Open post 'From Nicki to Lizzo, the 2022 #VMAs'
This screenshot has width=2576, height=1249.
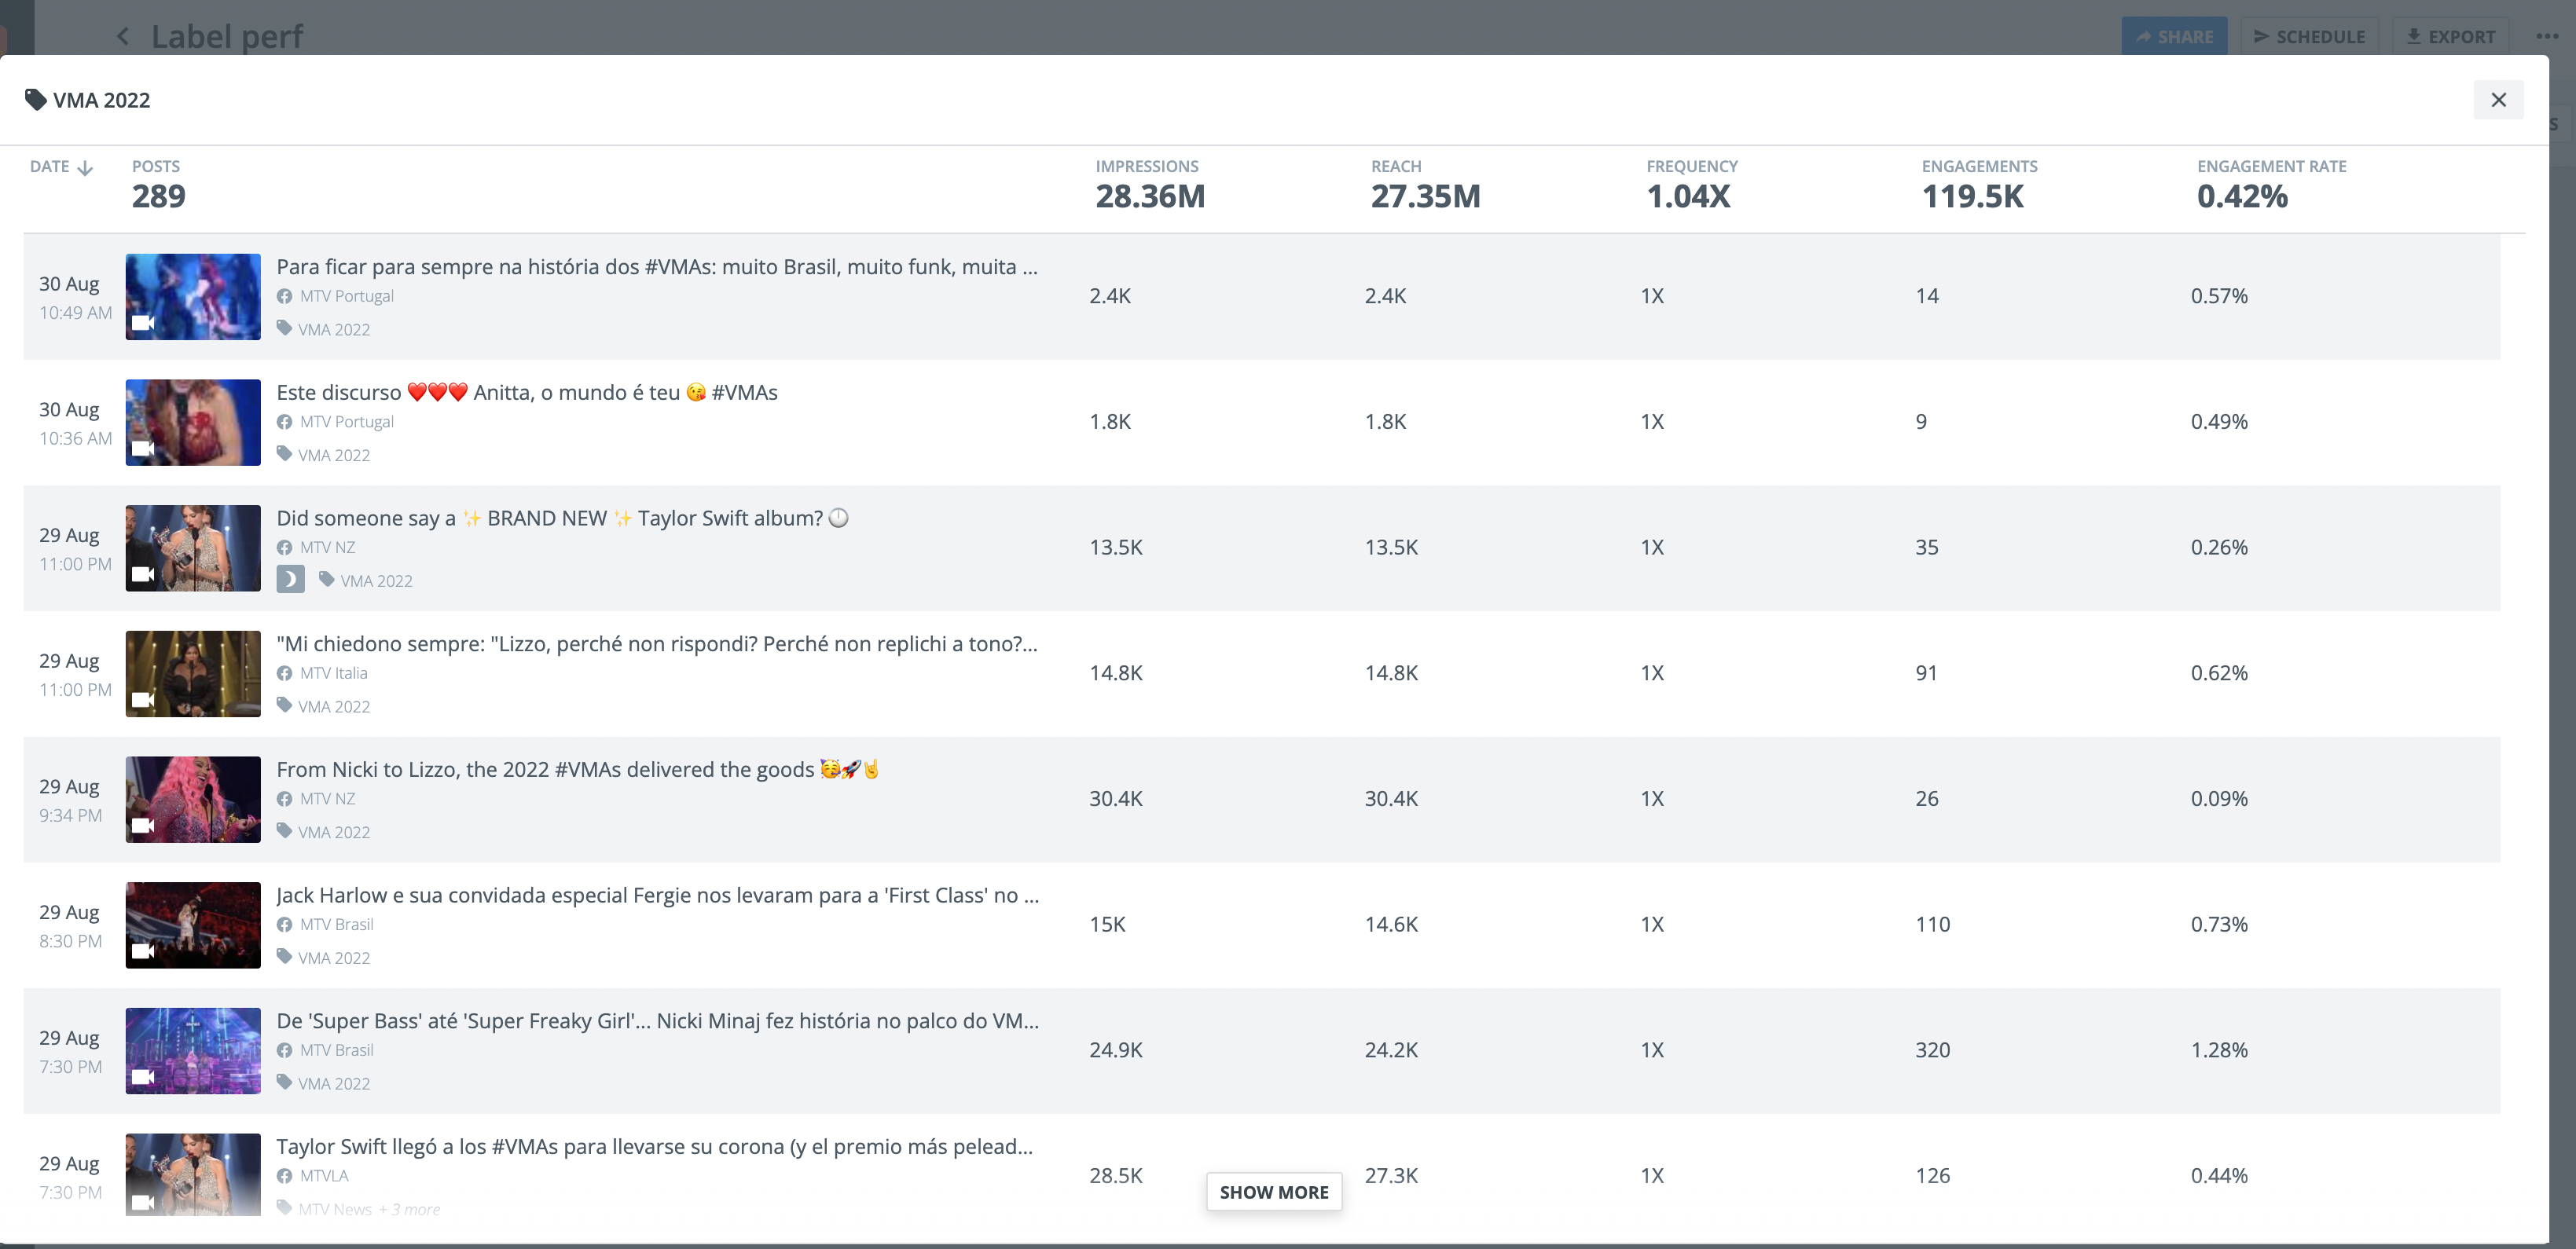[x=578, y=770]
